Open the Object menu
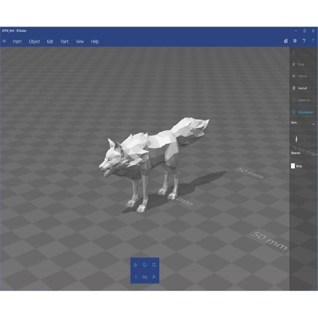This screenshot has height=318, width=318. (x=34, y=42)
